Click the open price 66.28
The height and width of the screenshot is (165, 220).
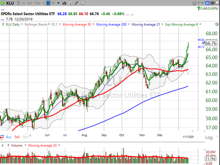click(62, 14)
